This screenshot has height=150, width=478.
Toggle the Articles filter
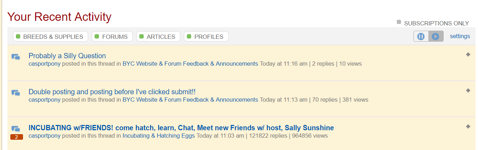tap(158, 37)
